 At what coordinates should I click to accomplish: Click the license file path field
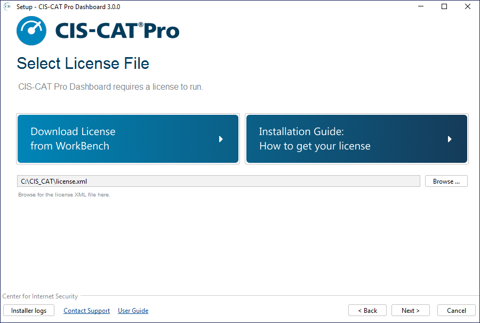tap(219, 182)
